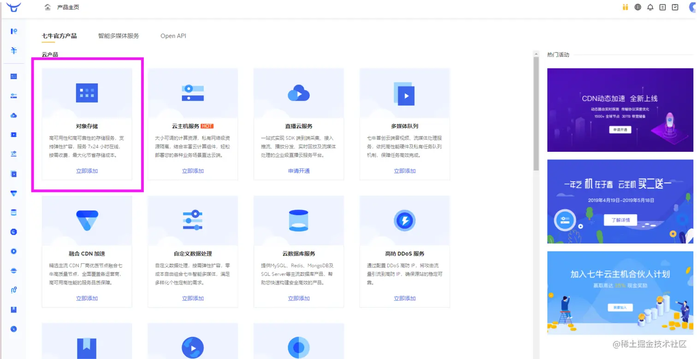
Task: Click the 多媒体队列 card title
Action: tap(405, 126)
